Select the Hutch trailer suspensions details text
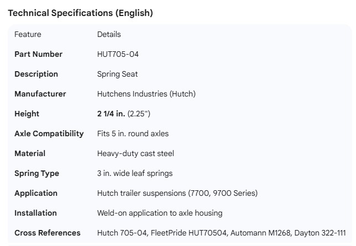The width and height of the screenshot is (356, 246). pyautogui.click(x=177, y=193)
